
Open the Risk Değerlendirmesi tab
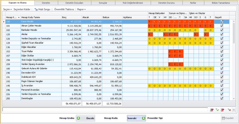click(x=133, y=3)
